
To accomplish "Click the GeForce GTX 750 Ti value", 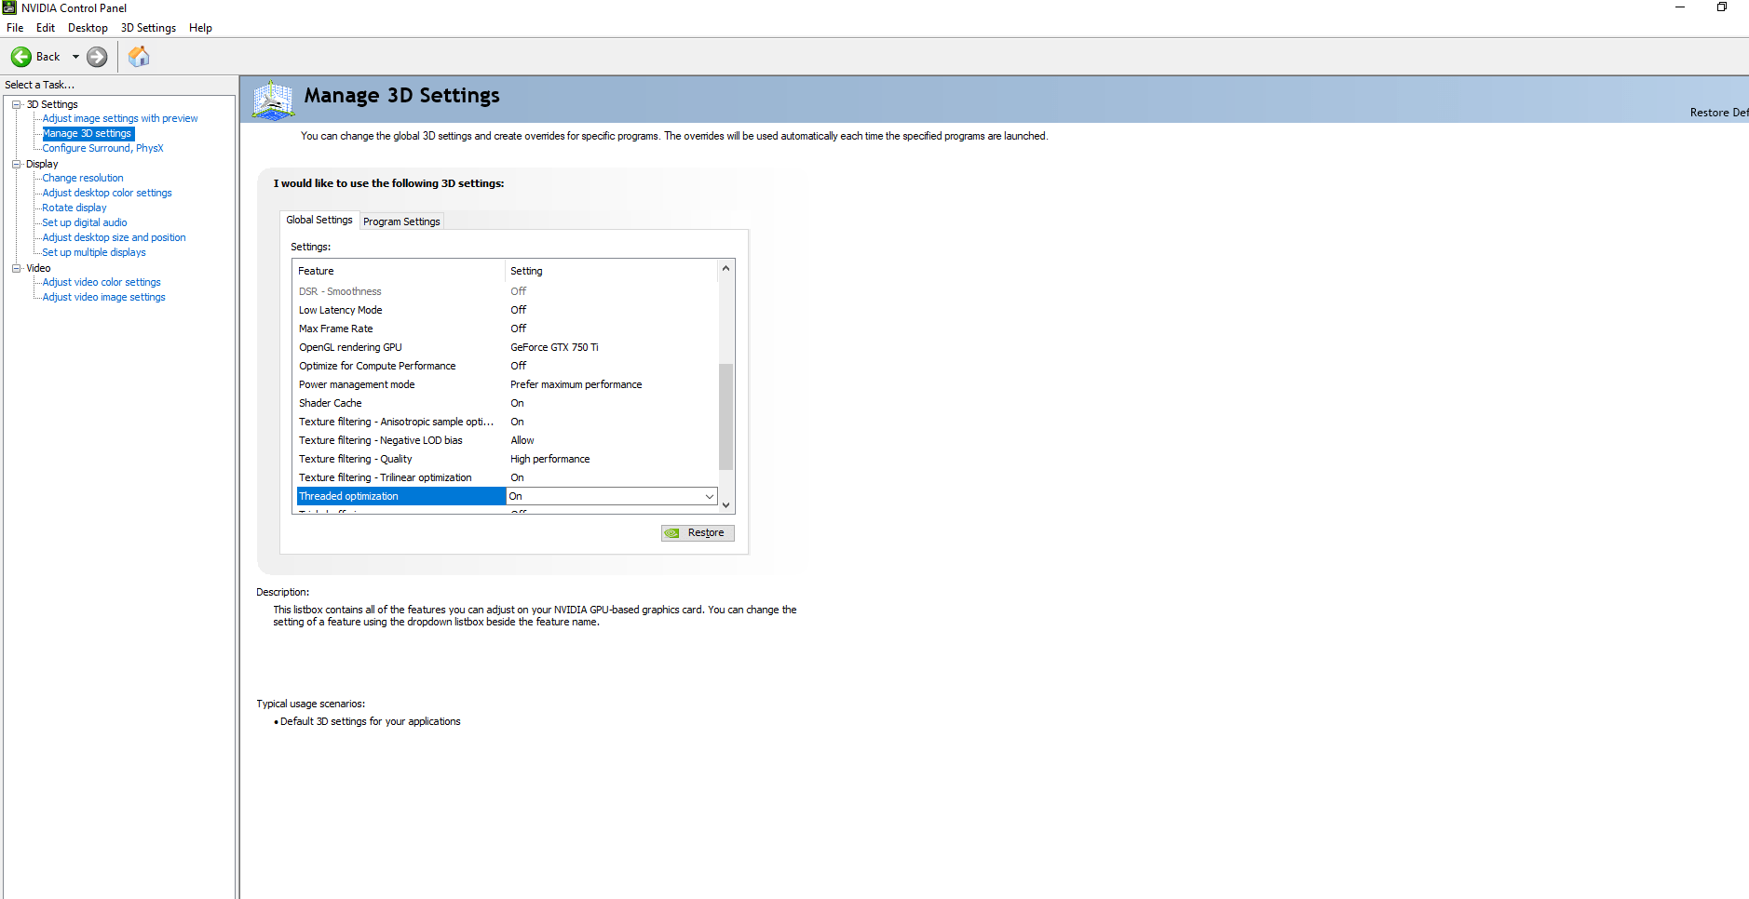I will 554,347.
